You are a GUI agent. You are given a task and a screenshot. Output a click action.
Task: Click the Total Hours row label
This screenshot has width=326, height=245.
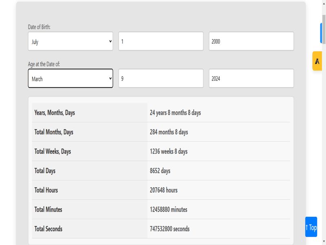pyautogui.click(x=46, y=190)
